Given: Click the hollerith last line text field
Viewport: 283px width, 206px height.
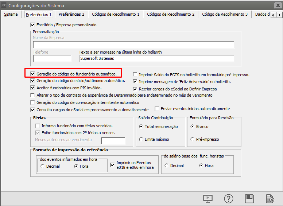Looking at the screenshot, I should point(156,59).
